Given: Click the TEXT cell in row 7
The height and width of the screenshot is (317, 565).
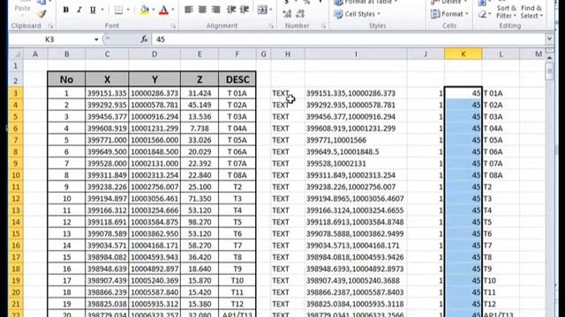Looking at the screenshot, I should click(x=288, y=140).
